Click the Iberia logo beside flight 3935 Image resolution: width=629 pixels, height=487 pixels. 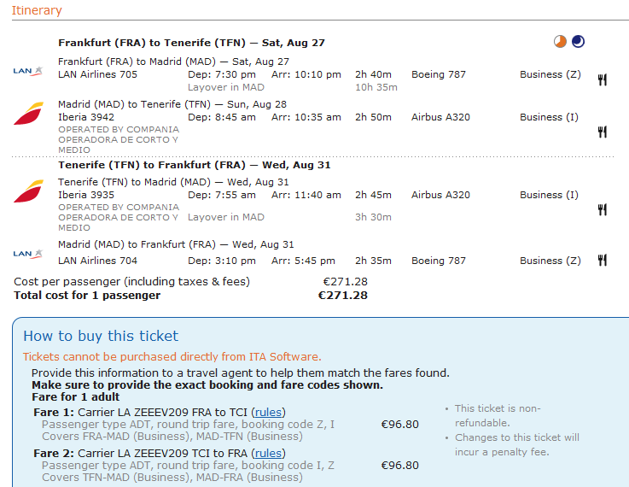pyautogui.click(x=28, y=191)
